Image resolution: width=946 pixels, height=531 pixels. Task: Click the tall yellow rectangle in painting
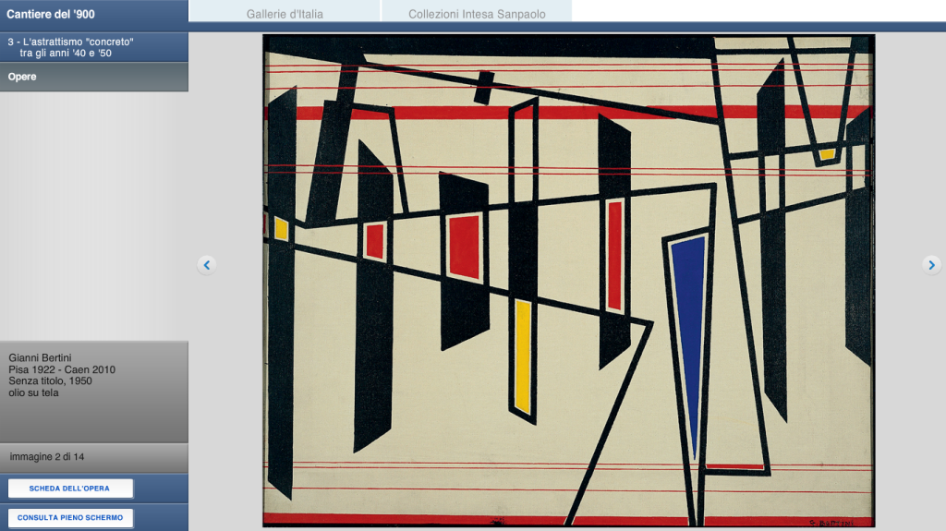tap(522, 356)
